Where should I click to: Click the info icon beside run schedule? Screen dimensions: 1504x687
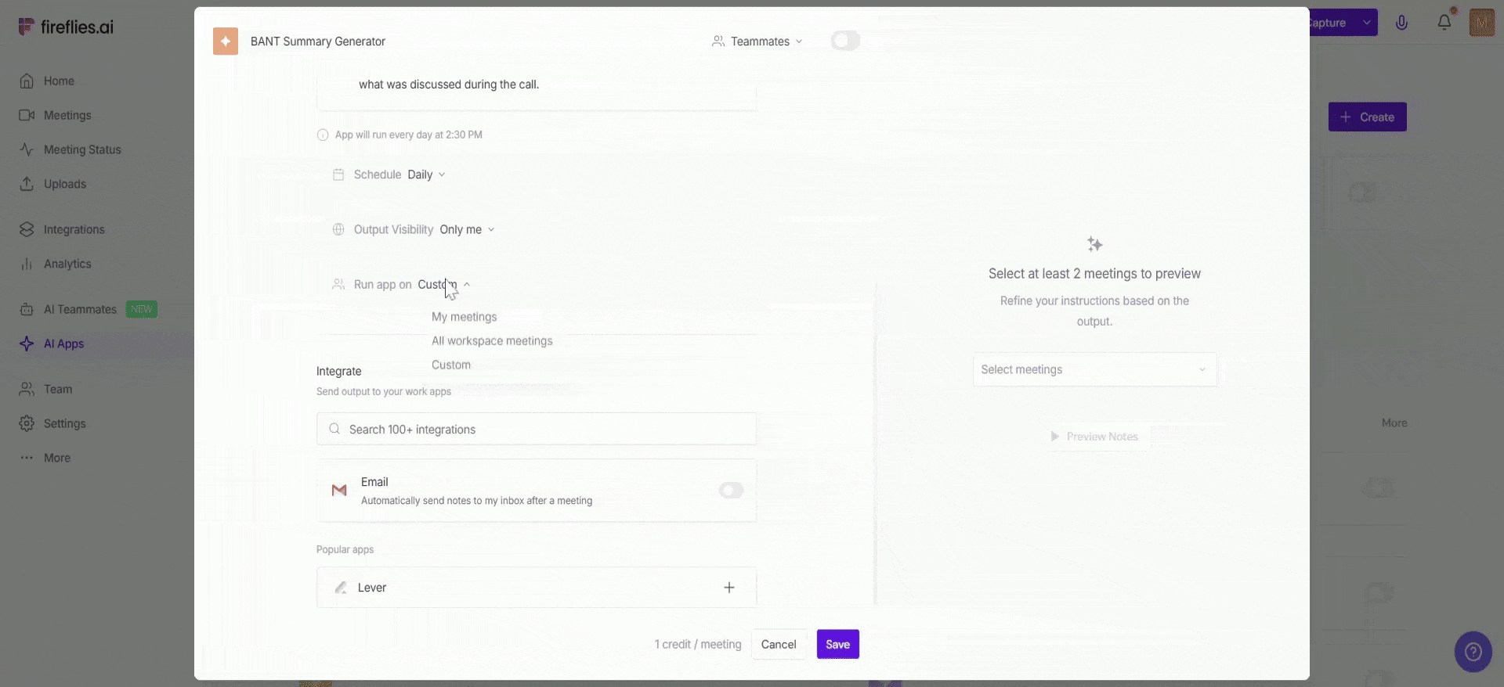tap(323, 135)
